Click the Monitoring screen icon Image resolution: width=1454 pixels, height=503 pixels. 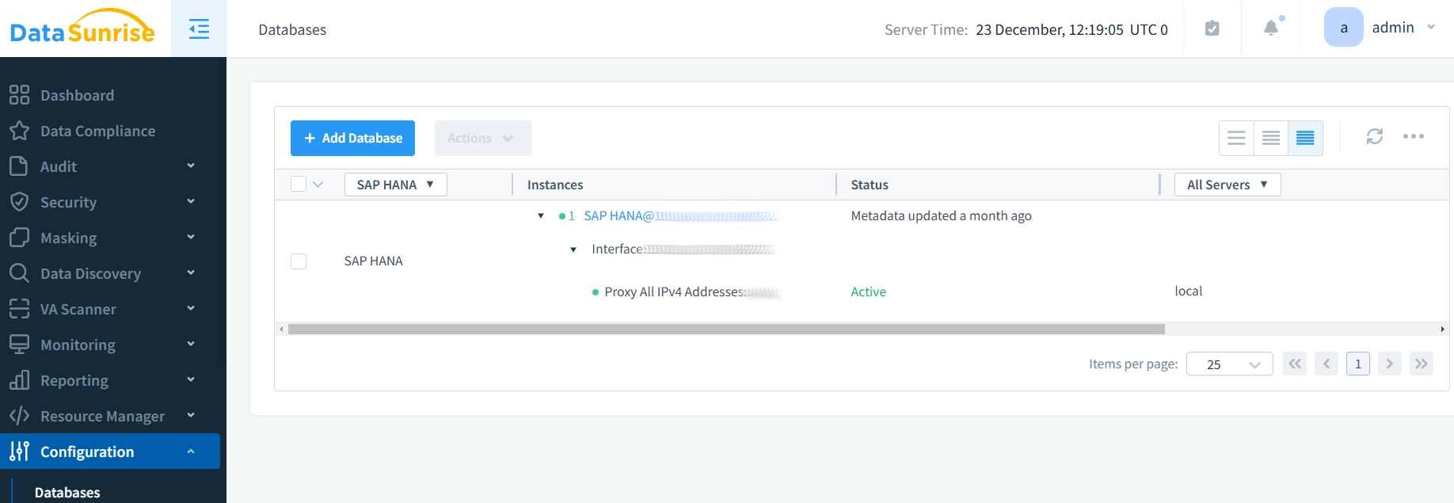tap(19, 345)
